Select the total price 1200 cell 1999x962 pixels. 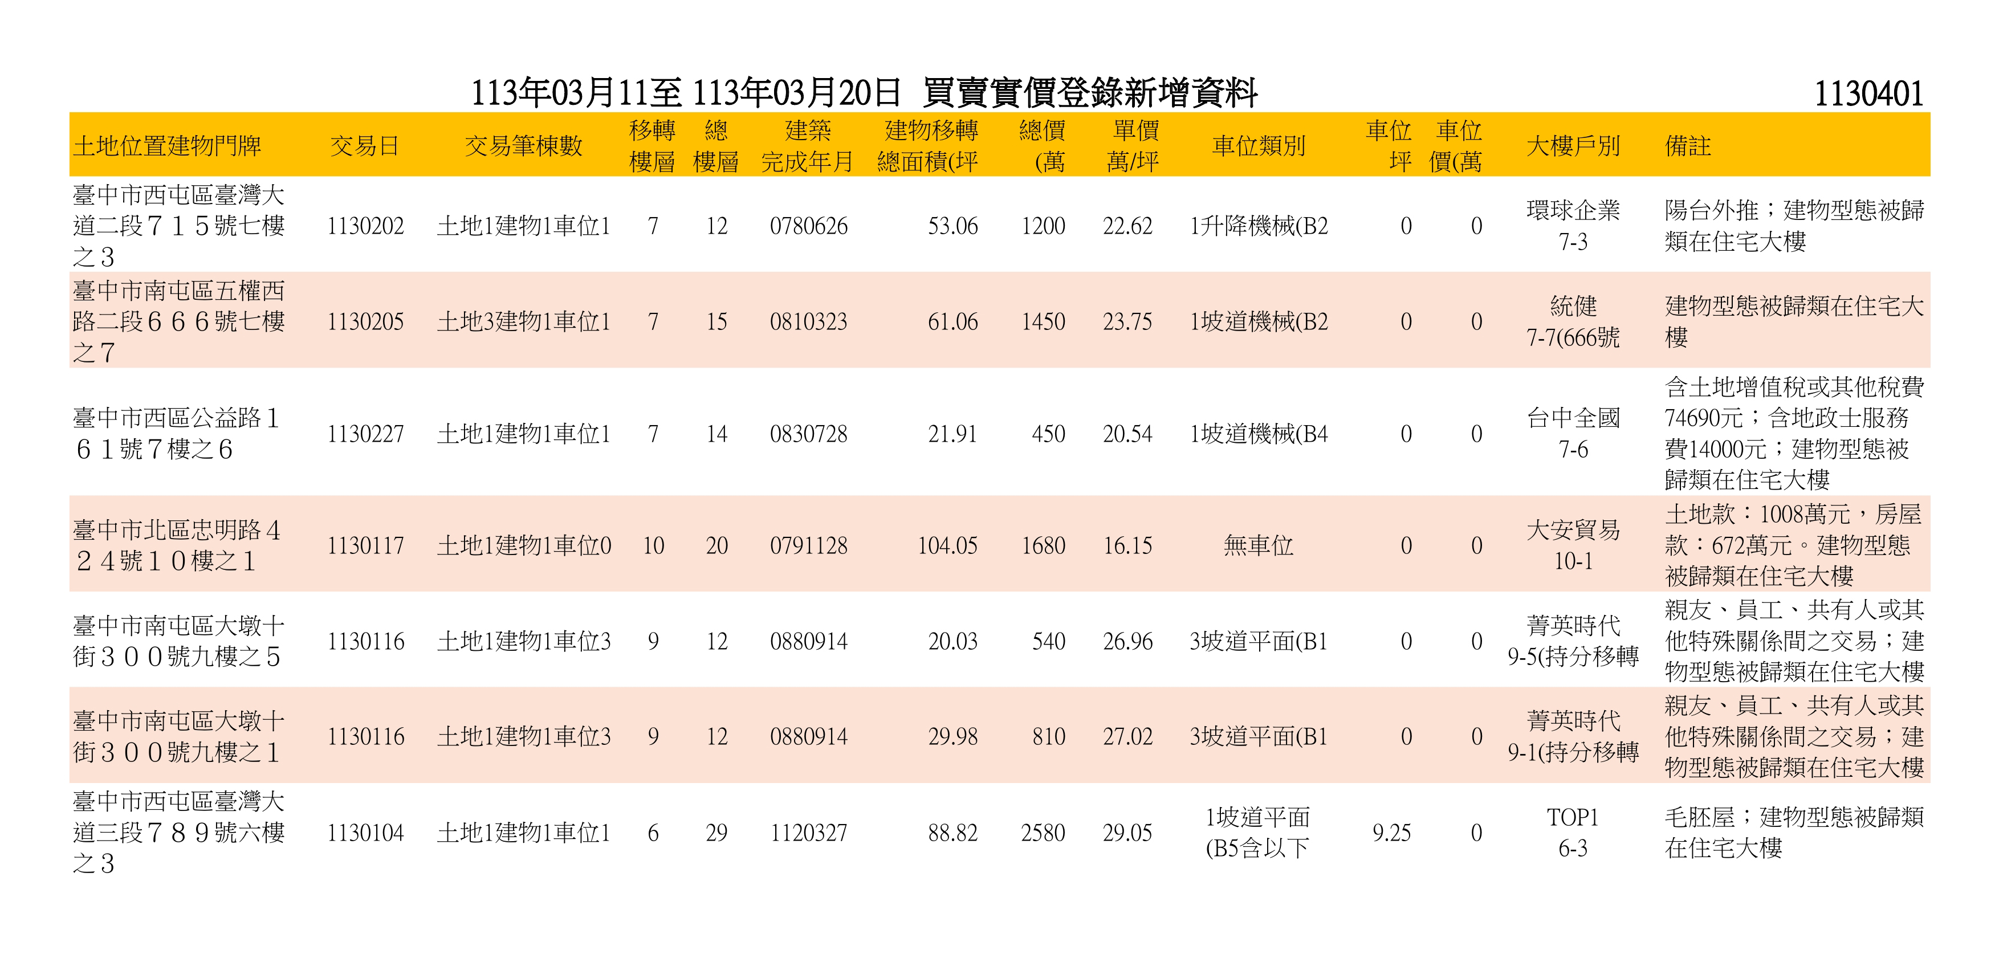pos(1043,226)
